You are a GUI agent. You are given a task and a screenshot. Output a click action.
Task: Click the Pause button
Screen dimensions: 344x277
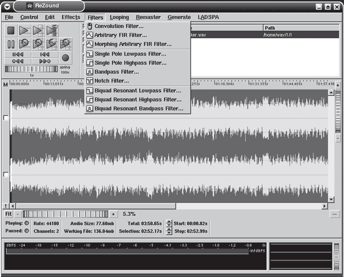click(11, 44)
